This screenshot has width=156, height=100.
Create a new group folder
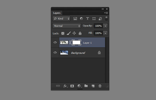coord(86,86)
